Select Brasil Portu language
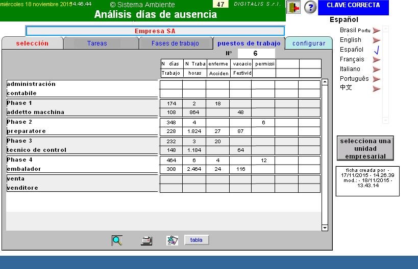418x269 pixels. click(x=355, y=30)
